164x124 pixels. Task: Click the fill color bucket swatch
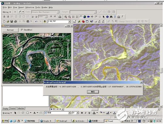tap(101, 113)
